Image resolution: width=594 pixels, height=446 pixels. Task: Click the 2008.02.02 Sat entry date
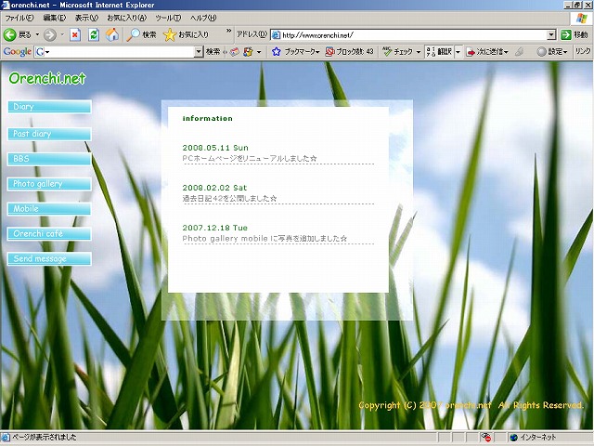tap(214, 188)
